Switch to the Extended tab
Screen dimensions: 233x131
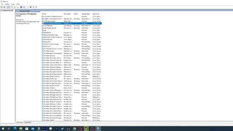click(19, 122)
